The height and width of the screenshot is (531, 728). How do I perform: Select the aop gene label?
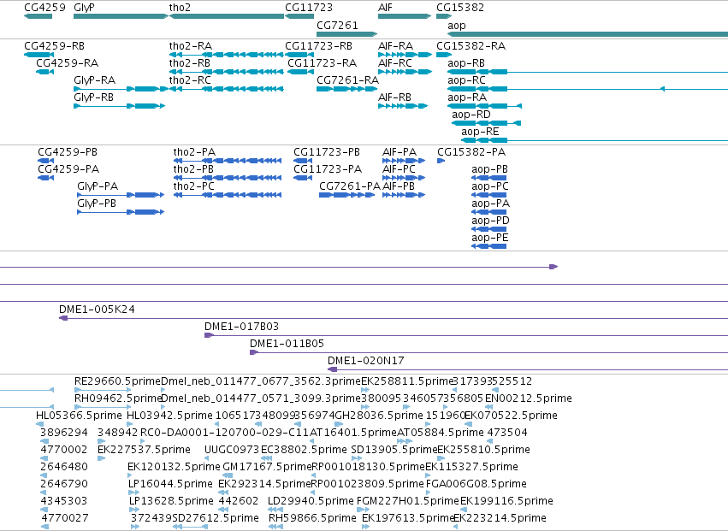[457, 26]
